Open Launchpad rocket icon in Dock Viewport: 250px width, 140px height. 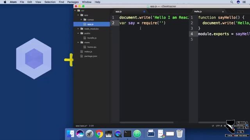coord(89,134)
